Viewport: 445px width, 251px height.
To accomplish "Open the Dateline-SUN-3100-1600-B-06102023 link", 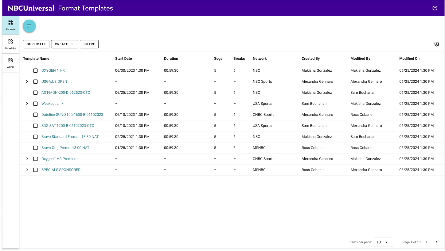I will [72, 115].
